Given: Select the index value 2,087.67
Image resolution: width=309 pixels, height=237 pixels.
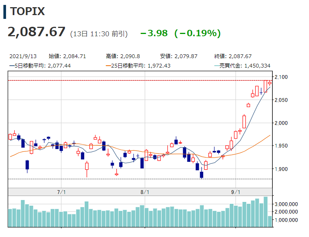Looking at the screenshot, I should [37, 32].
